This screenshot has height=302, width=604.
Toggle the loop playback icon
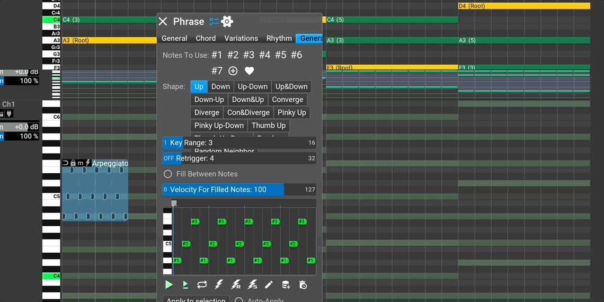click(x=202, y=285)
